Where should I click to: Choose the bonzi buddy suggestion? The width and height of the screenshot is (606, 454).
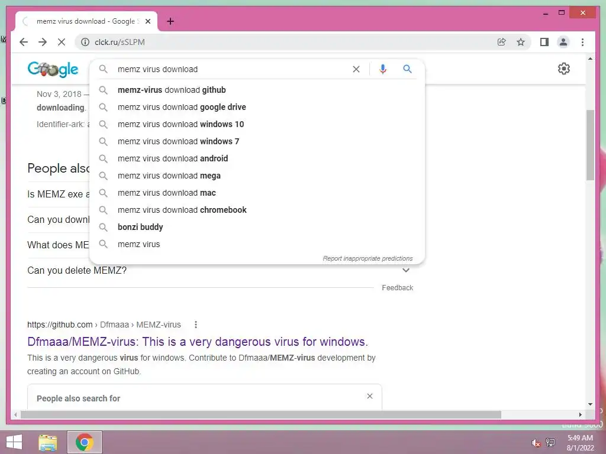pyautogui.click(x=257, y=227)
